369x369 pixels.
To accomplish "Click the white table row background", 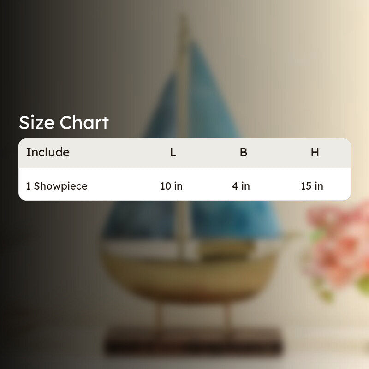I will tap(184, 184).
